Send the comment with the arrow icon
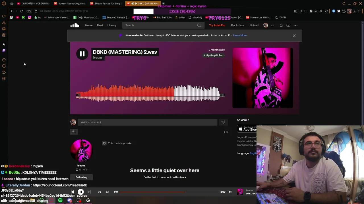364x204 pixels. coord(223,122)
